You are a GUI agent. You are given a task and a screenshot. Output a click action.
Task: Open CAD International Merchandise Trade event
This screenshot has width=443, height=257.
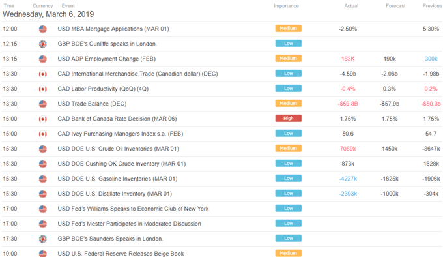(137, 74)
